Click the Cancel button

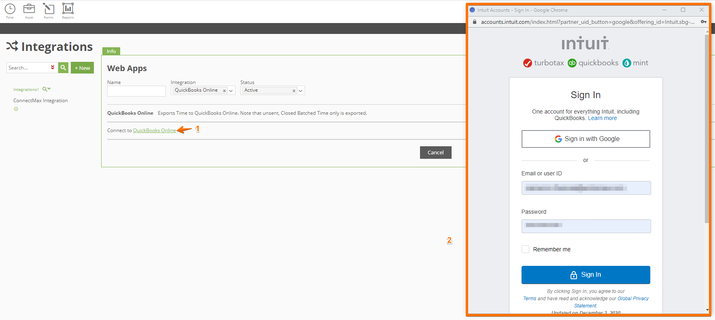tap(436, 152)
